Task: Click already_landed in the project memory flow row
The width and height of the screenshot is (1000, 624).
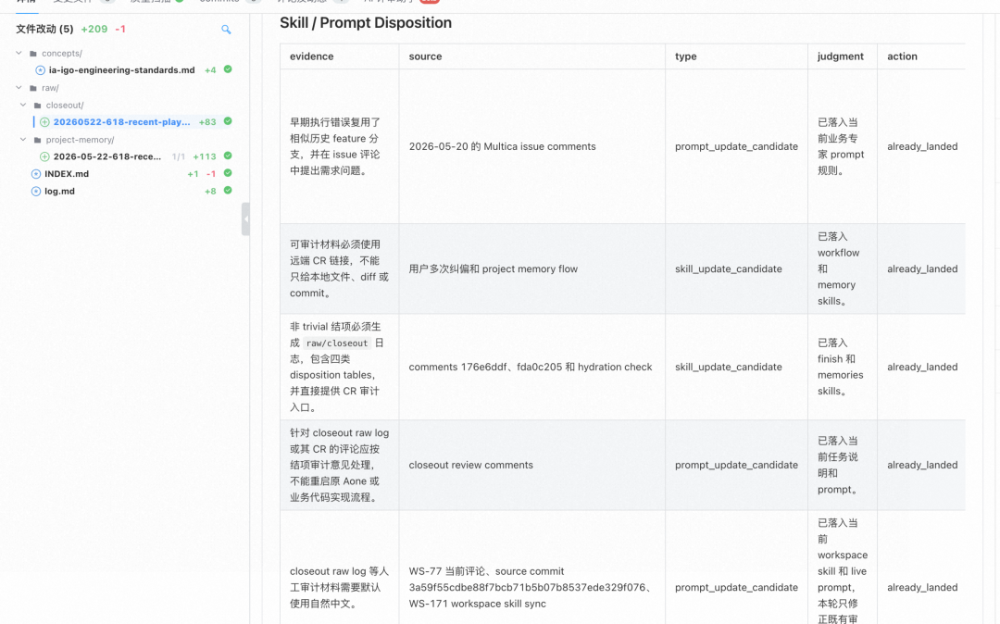Action: click(922, 269)
